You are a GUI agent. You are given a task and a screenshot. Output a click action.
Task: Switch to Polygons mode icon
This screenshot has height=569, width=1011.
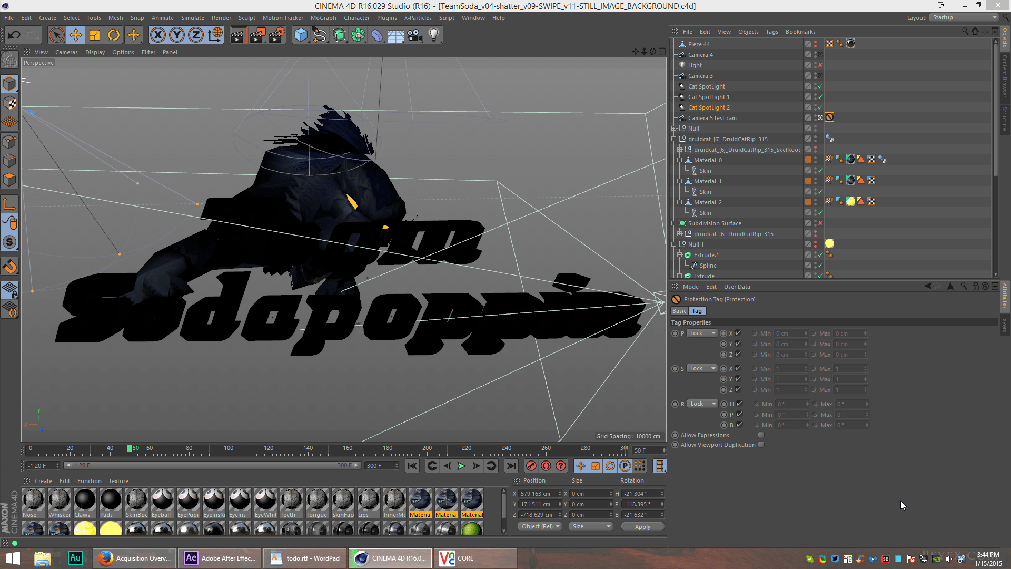(x=9, y=180)
